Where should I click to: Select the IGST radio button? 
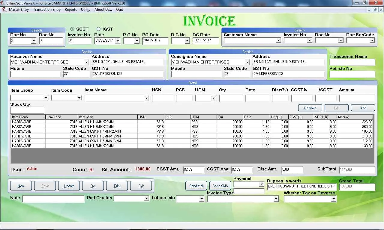tap(99, 29)
